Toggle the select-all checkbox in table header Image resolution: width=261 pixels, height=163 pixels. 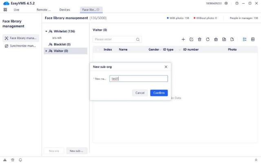(x=98, y=49)
